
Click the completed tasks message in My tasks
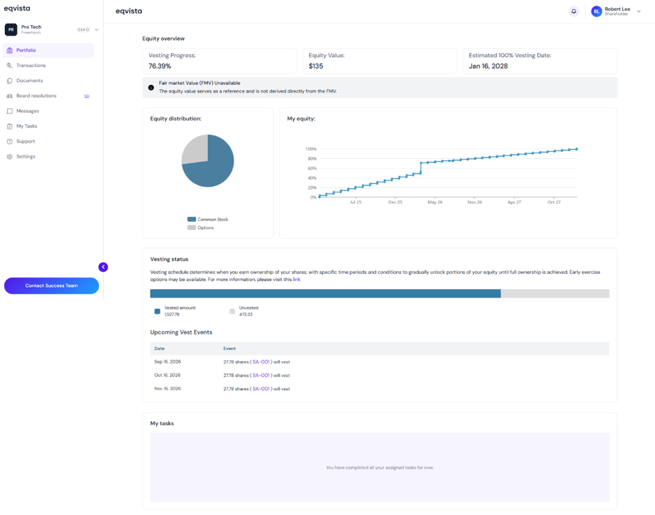tap(379, 468)
